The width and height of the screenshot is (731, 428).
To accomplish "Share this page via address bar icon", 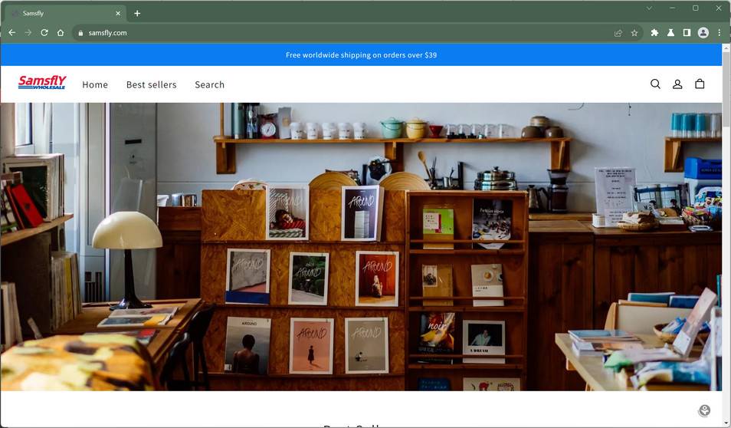I will (618, 33).
